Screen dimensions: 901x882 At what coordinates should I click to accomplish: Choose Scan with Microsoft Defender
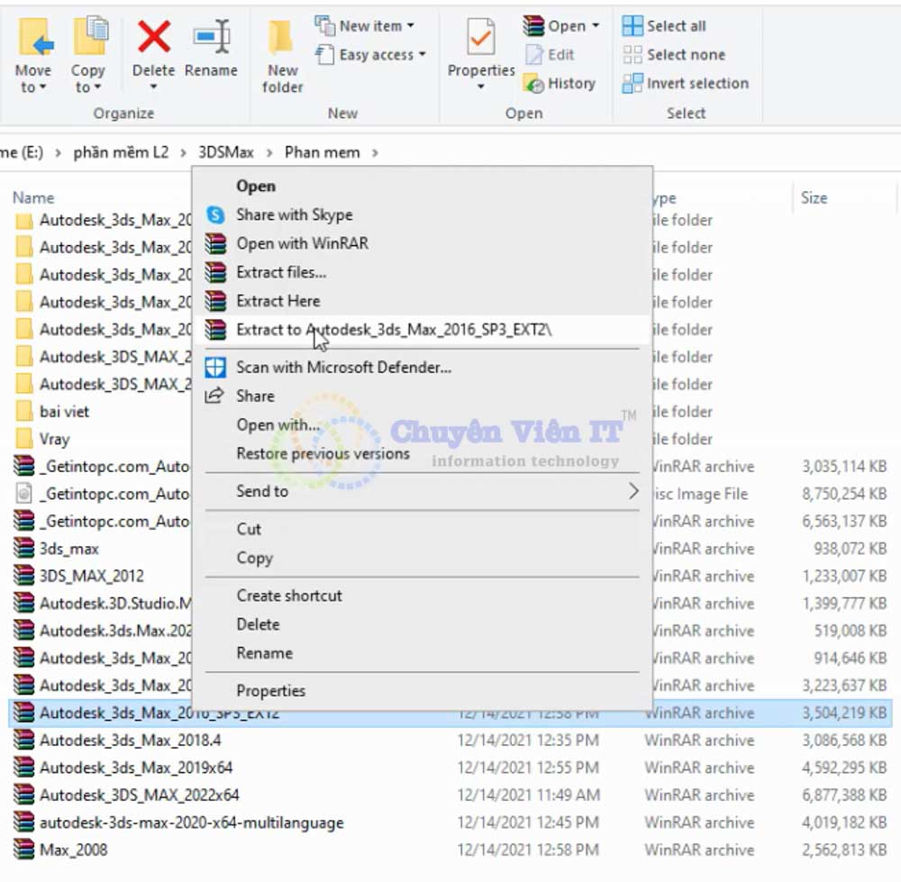[x=343, y=367]
